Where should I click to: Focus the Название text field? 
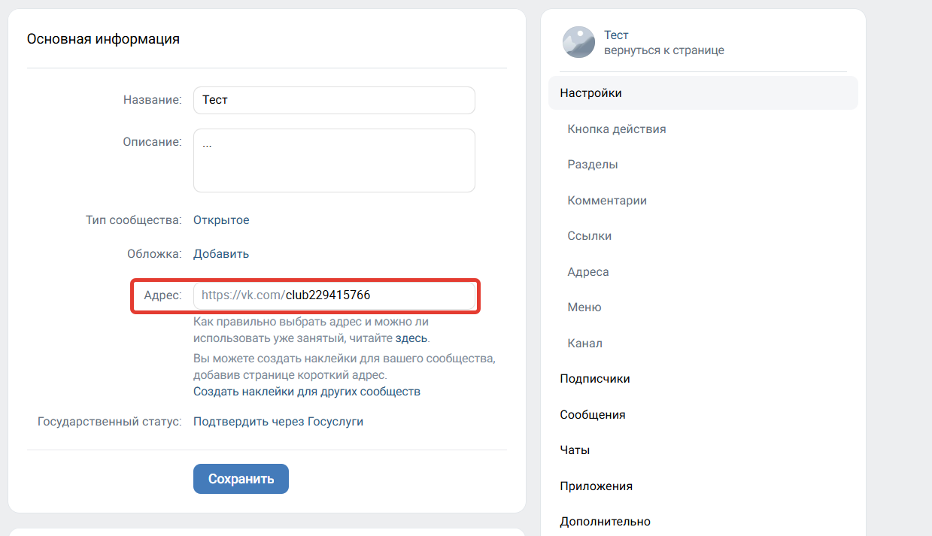334,100
